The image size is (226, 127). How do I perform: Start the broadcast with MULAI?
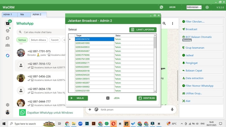tap(78, 98)
